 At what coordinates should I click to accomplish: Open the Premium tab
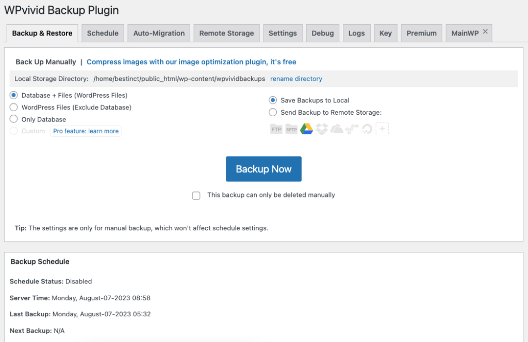click(x=421, y=32)
